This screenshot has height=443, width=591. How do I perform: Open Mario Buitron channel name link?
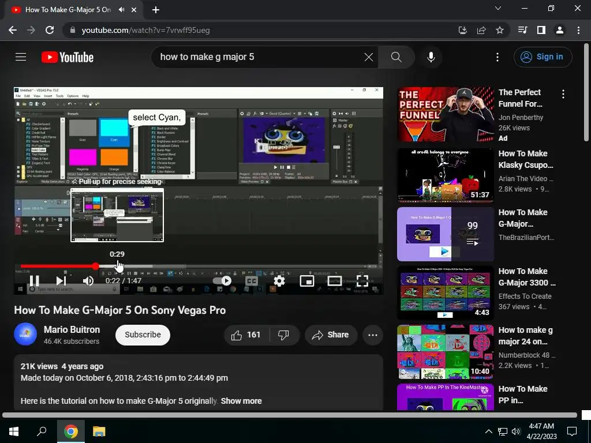pyautogui.click(x=72, y=329)
